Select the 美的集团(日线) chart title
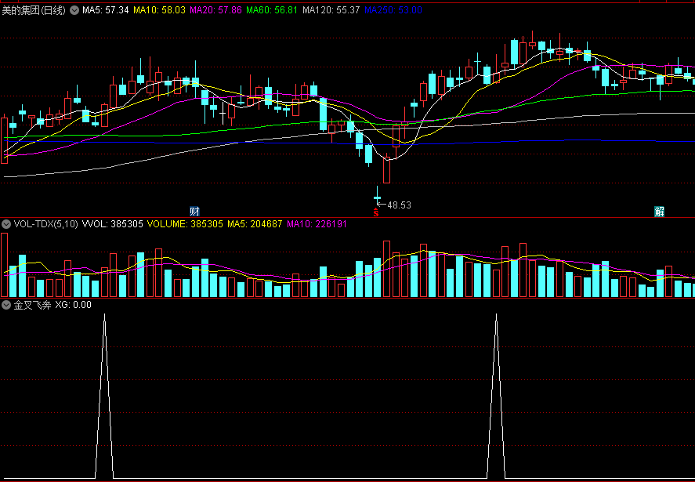 [x=34, y=10]
